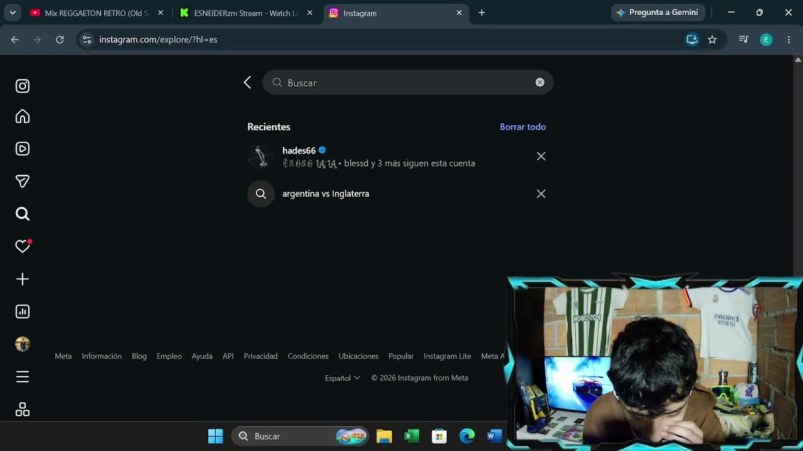The image size is (803, 451).
Task: Open the Windows Start menu
Action: click(x=215, y=437)
